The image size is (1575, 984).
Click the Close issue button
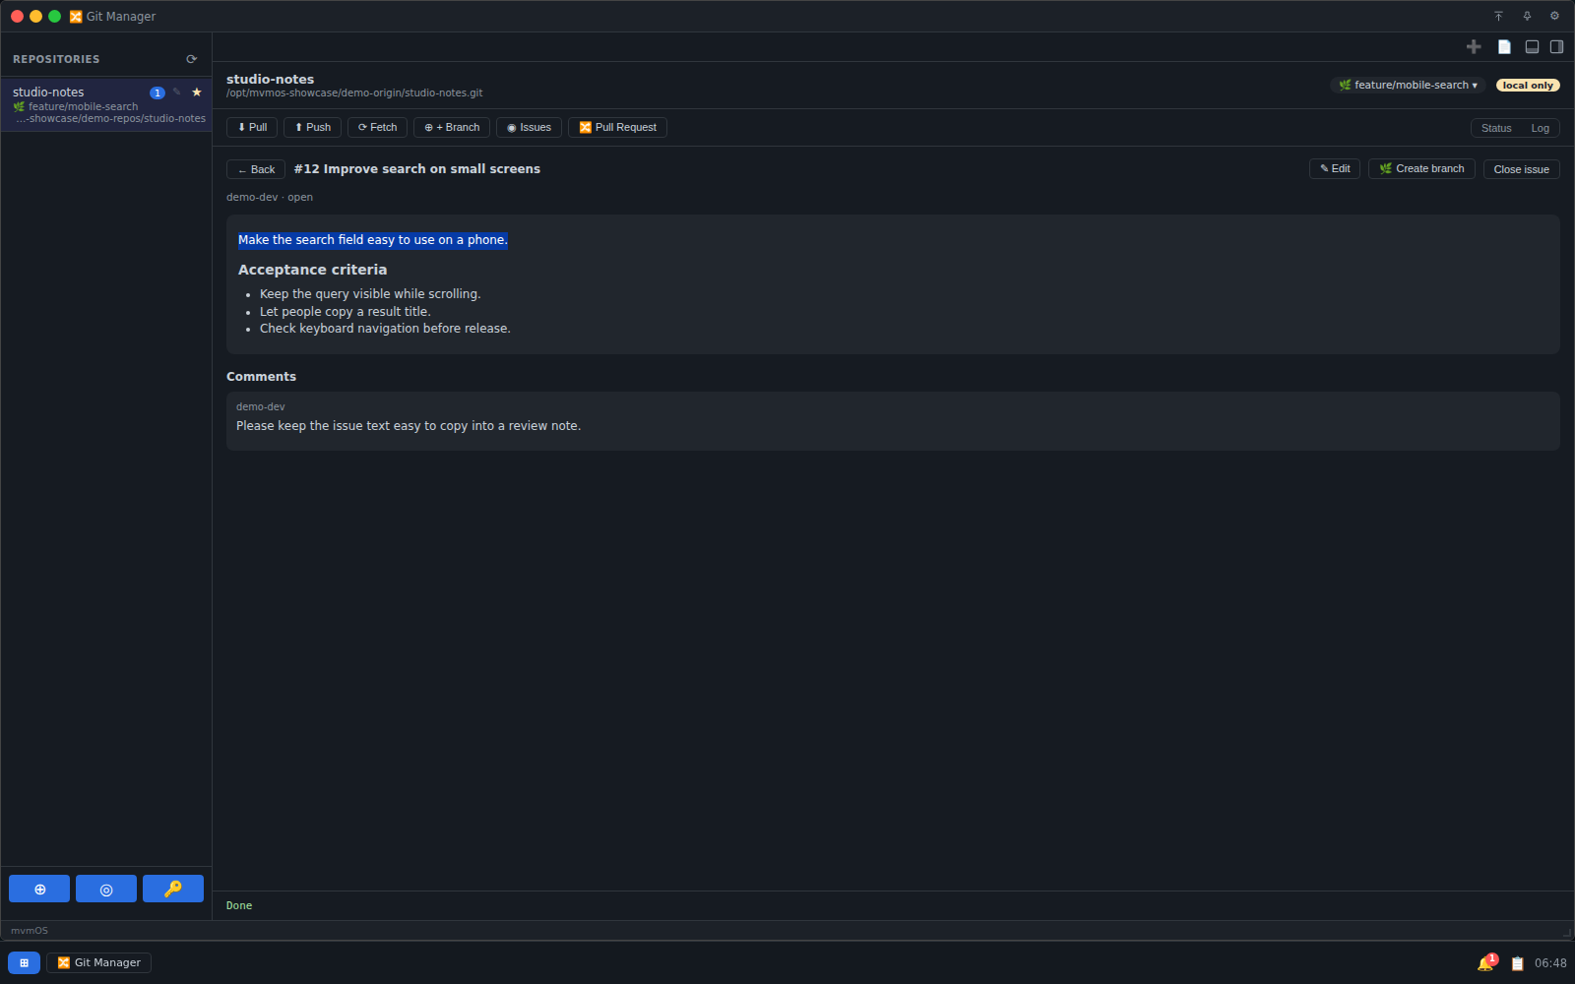point(1521,169)
